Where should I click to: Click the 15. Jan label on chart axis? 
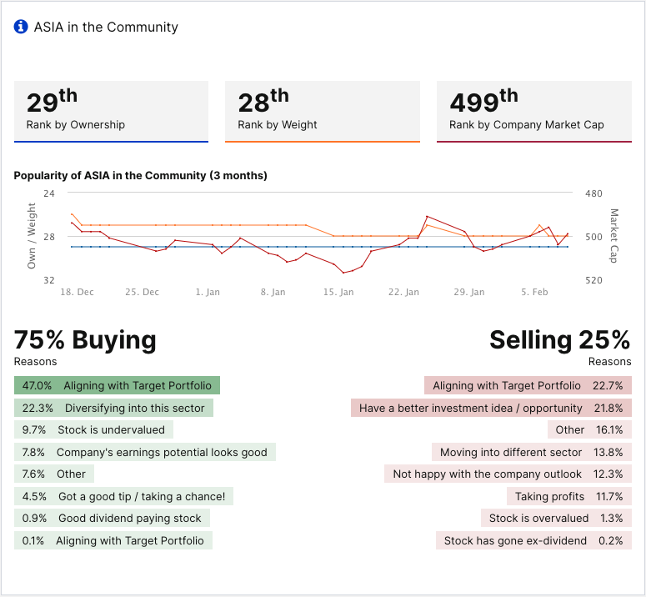[338, 293]
